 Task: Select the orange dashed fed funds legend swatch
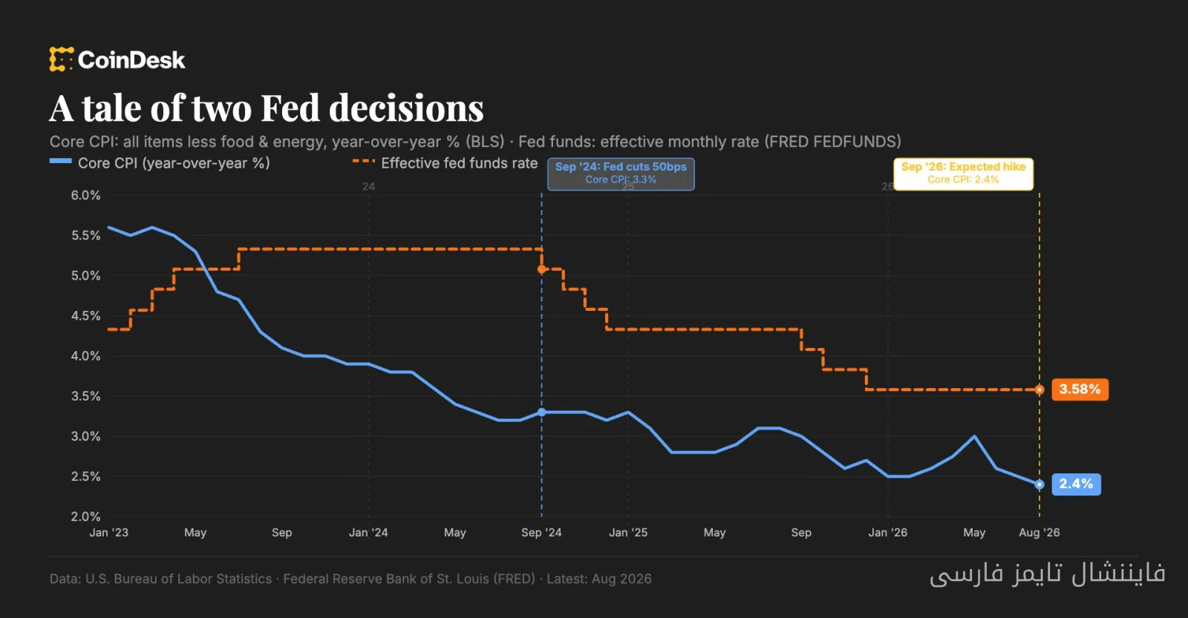tap(363, 161)
